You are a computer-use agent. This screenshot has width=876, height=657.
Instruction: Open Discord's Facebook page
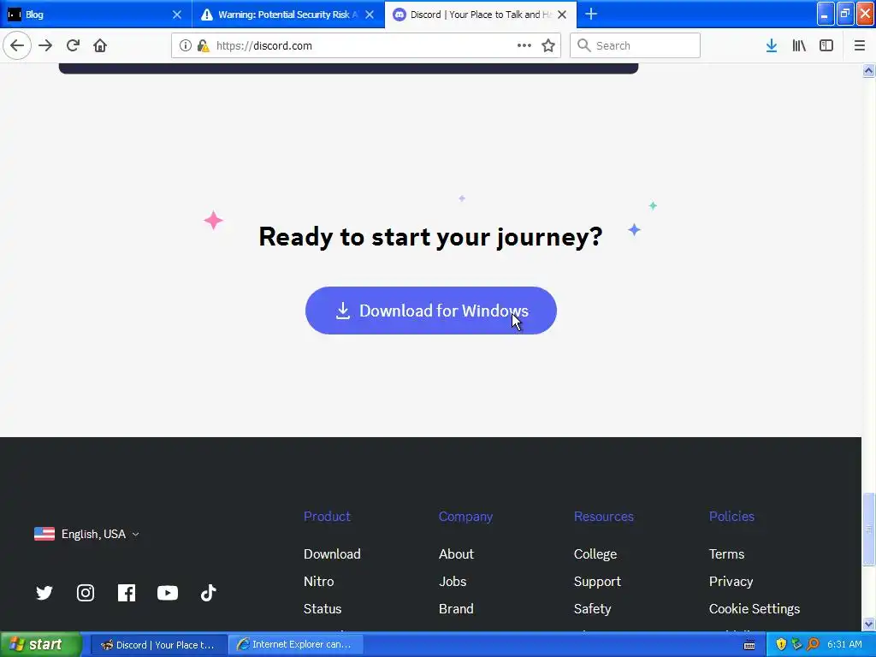tap(127, 593)
